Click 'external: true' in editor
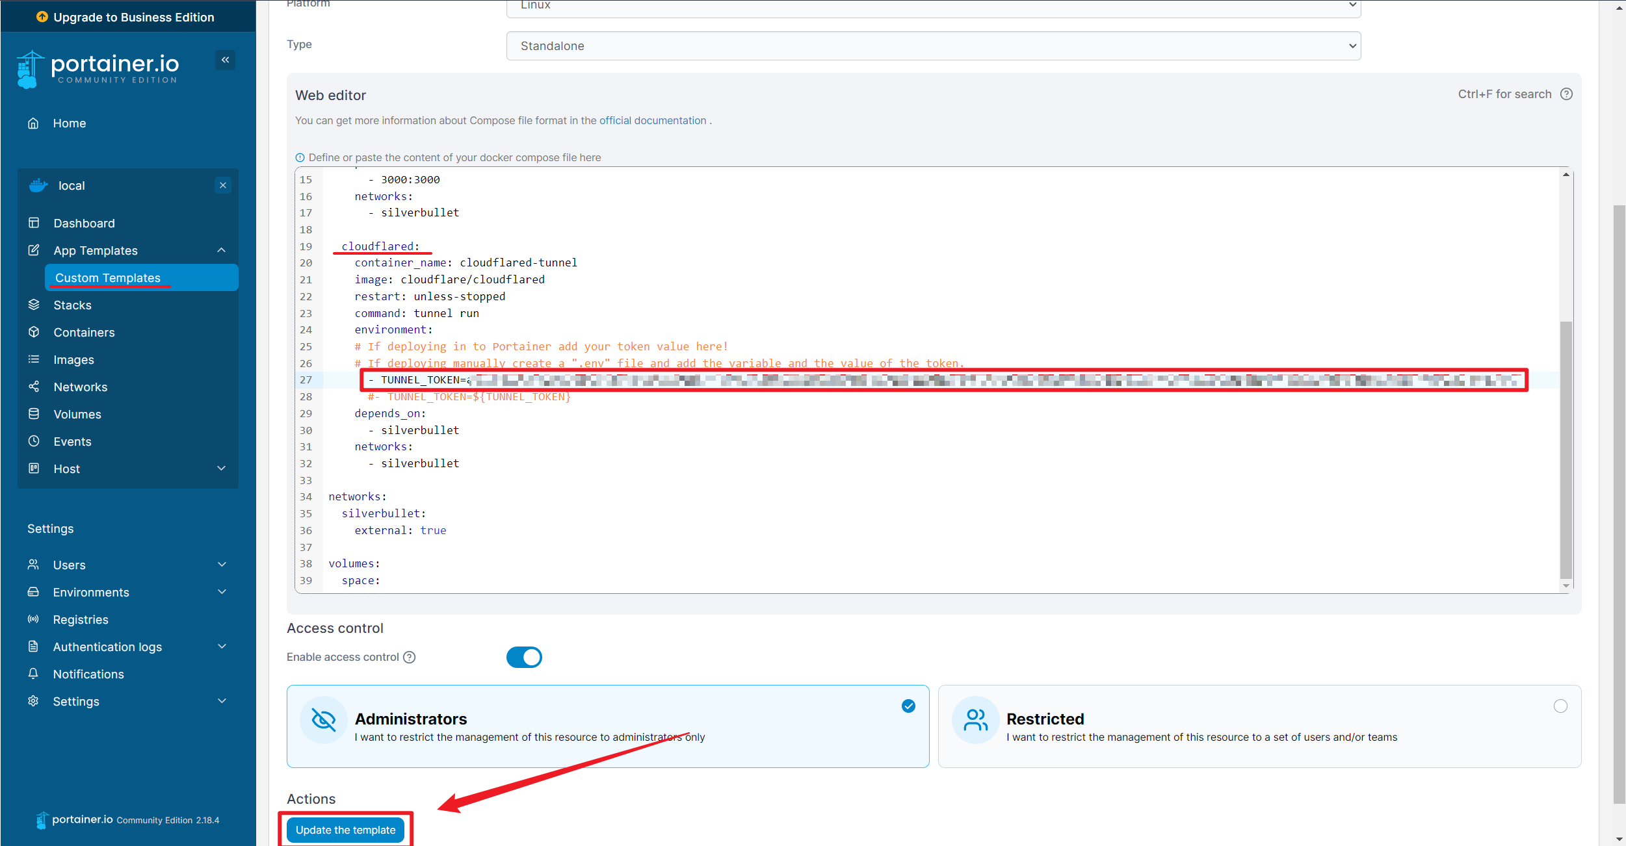Viewport: 1626px width, 846px height. pos(400,530)
